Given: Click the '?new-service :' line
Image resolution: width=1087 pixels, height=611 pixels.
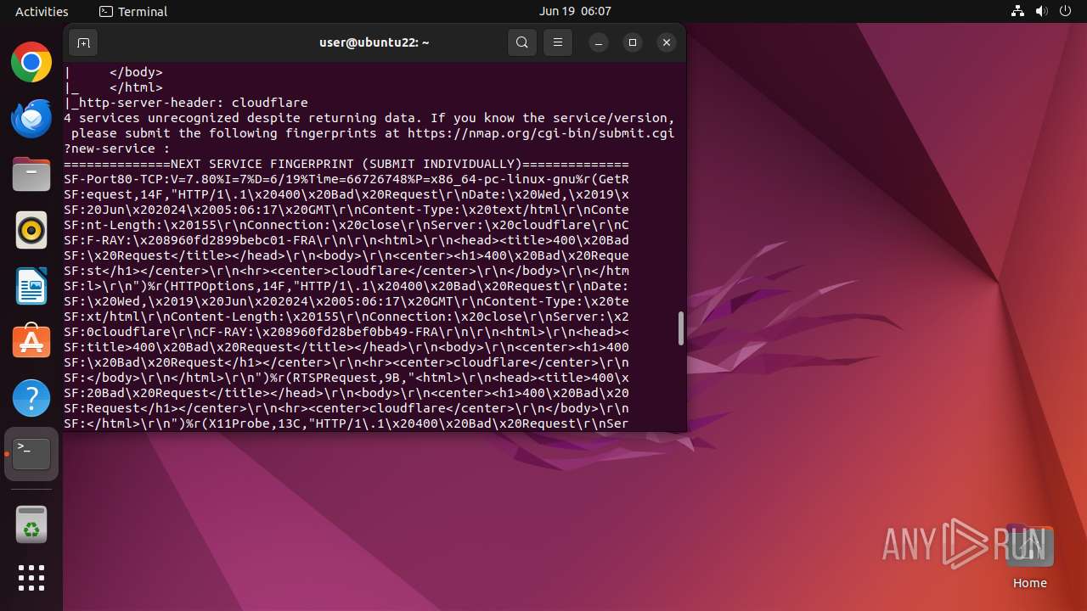Looking at the screenshot, I should pos(117,149).
